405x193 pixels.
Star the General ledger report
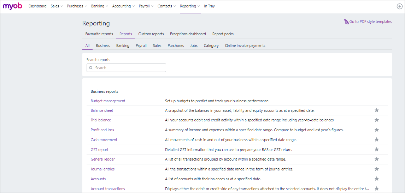point(377,159)
